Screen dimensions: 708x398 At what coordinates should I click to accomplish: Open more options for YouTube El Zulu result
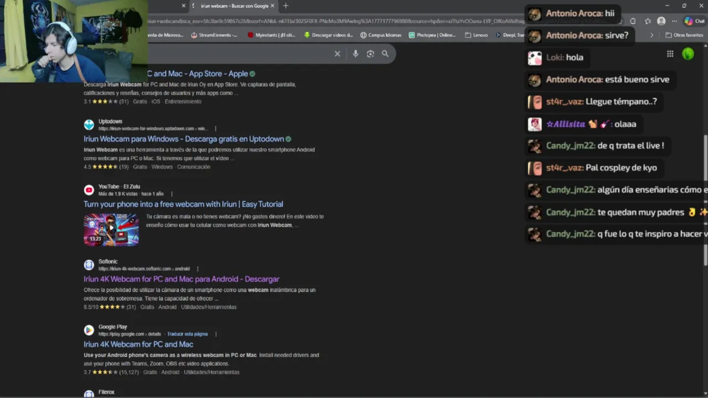coord(172,194)
